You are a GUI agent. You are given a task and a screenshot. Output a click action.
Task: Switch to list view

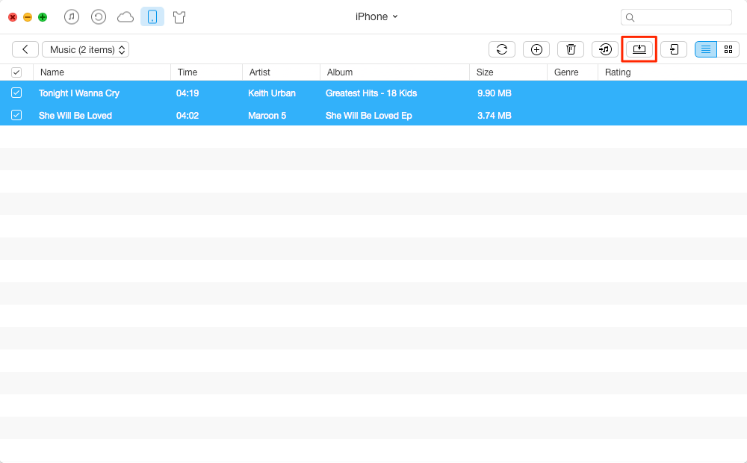(706, 49)
